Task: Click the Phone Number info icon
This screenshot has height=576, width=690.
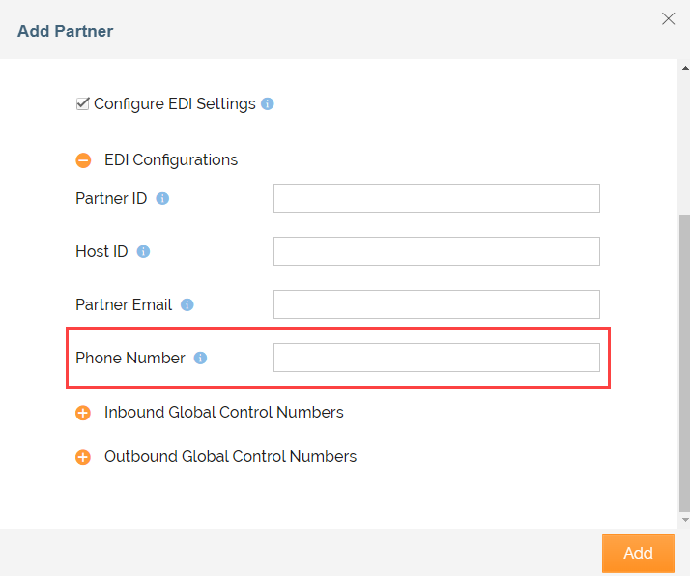Action: [x=200, y=359]
